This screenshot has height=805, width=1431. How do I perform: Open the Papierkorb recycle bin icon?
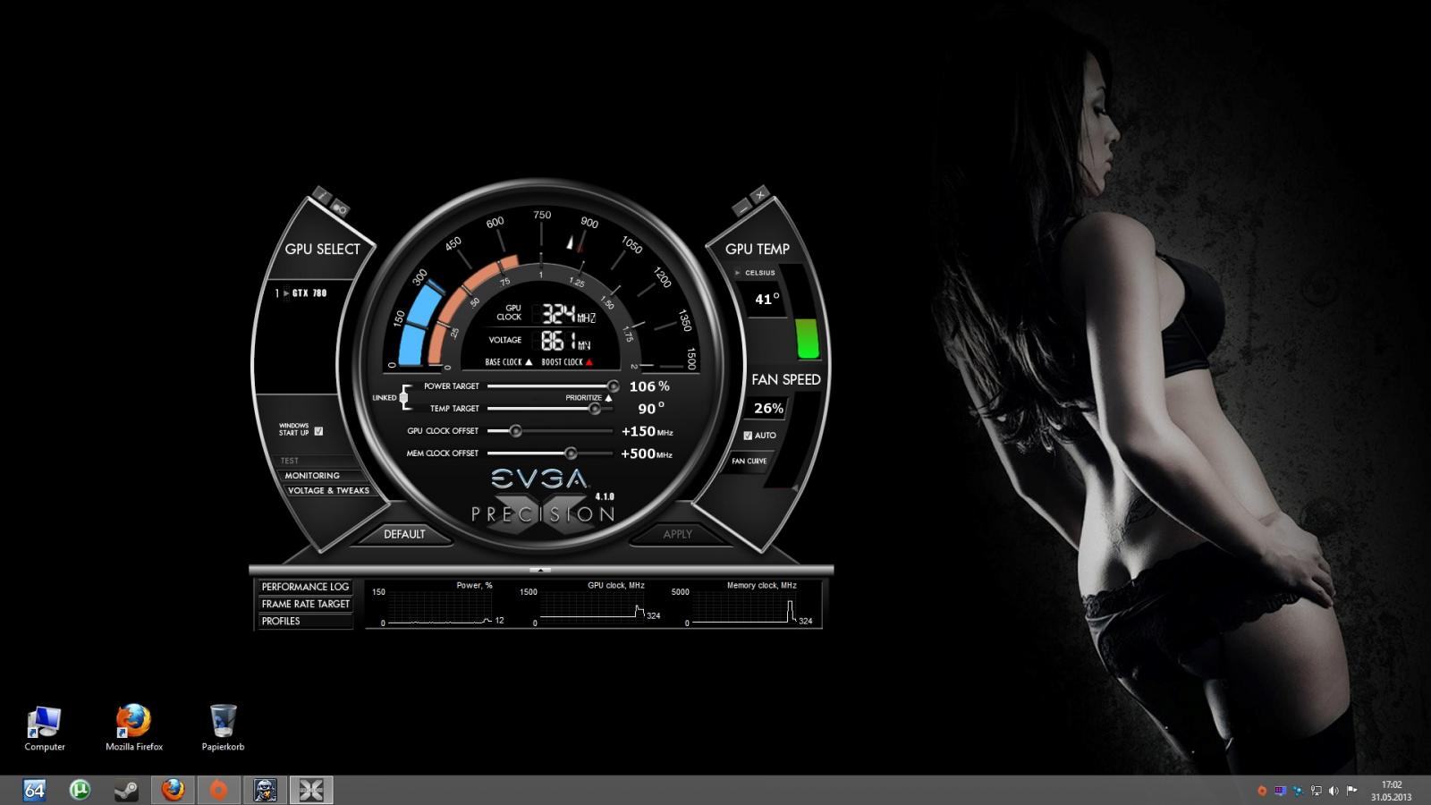pyautogui.click(x=223, y=727)
